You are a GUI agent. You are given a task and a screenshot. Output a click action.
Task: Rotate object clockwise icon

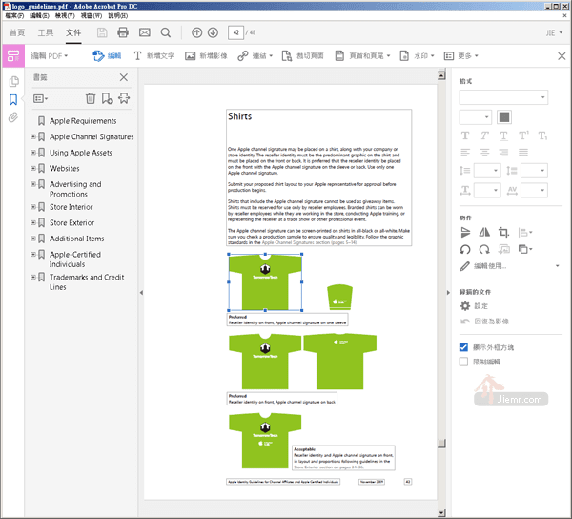pyautogui.click(x=484, y=250)
